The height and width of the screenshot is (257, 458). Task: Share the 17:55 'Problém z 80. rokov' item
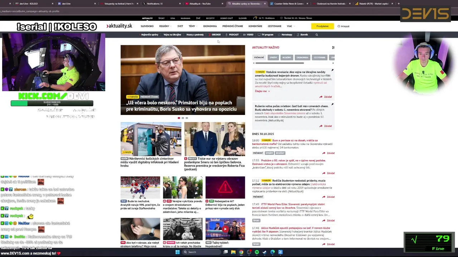[x=328, y=173]
